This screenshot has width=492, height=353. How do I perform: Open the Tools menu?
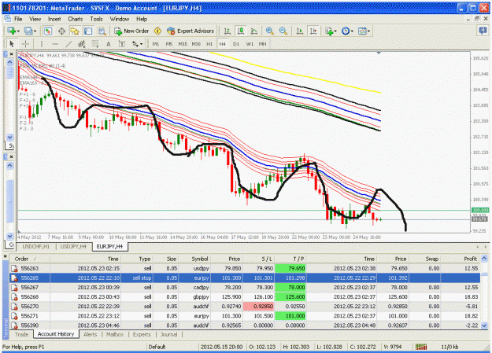point(96,19)
